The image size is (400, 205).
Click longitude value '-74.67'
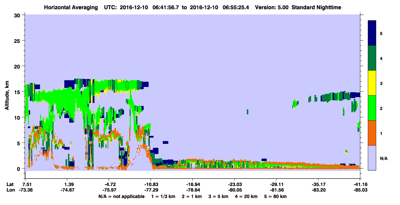67,190
